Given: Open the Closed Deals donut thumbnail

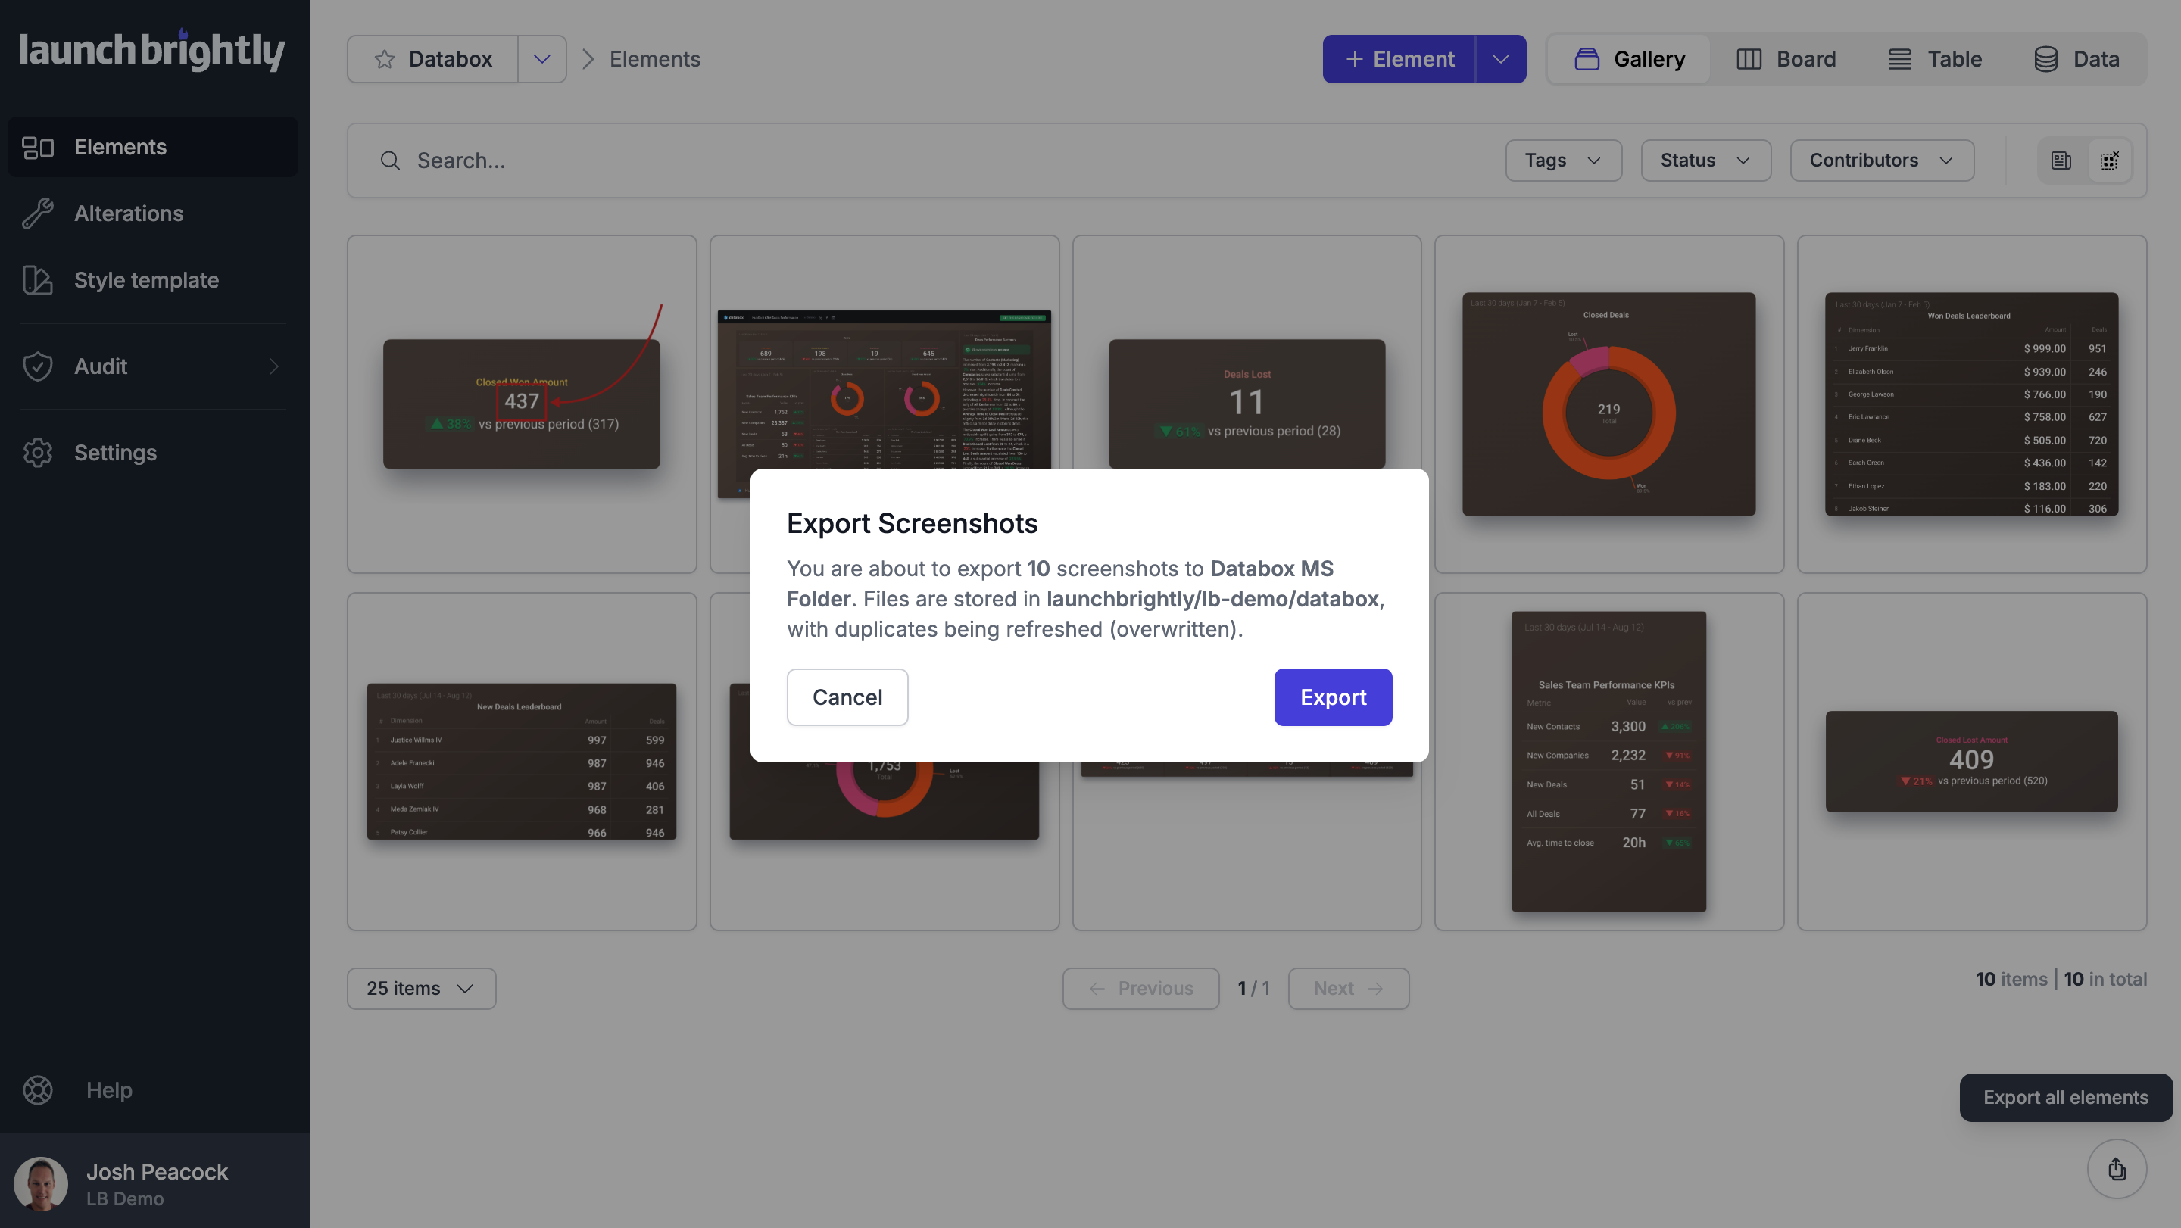Looking at the screenshot, I should tap(1608, 404).
